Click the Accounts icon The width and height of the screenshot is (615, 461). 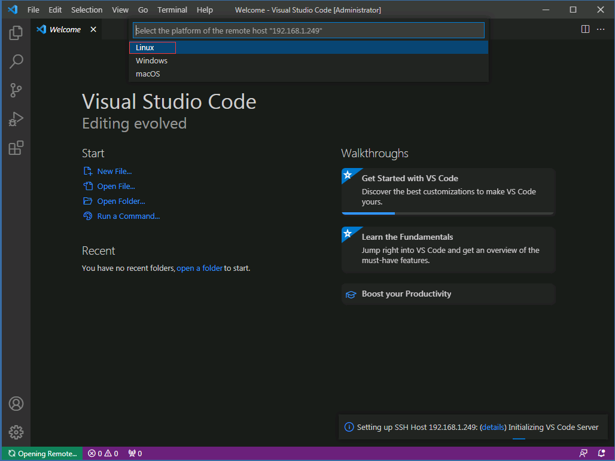pos(16,404)
